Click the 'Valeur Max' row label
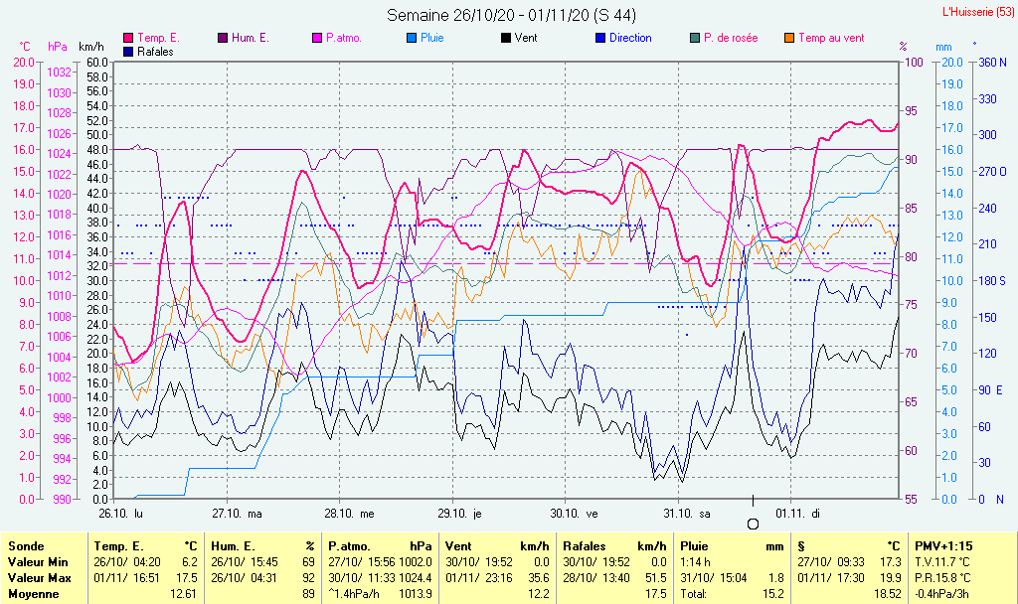 (x=39, y=578)
